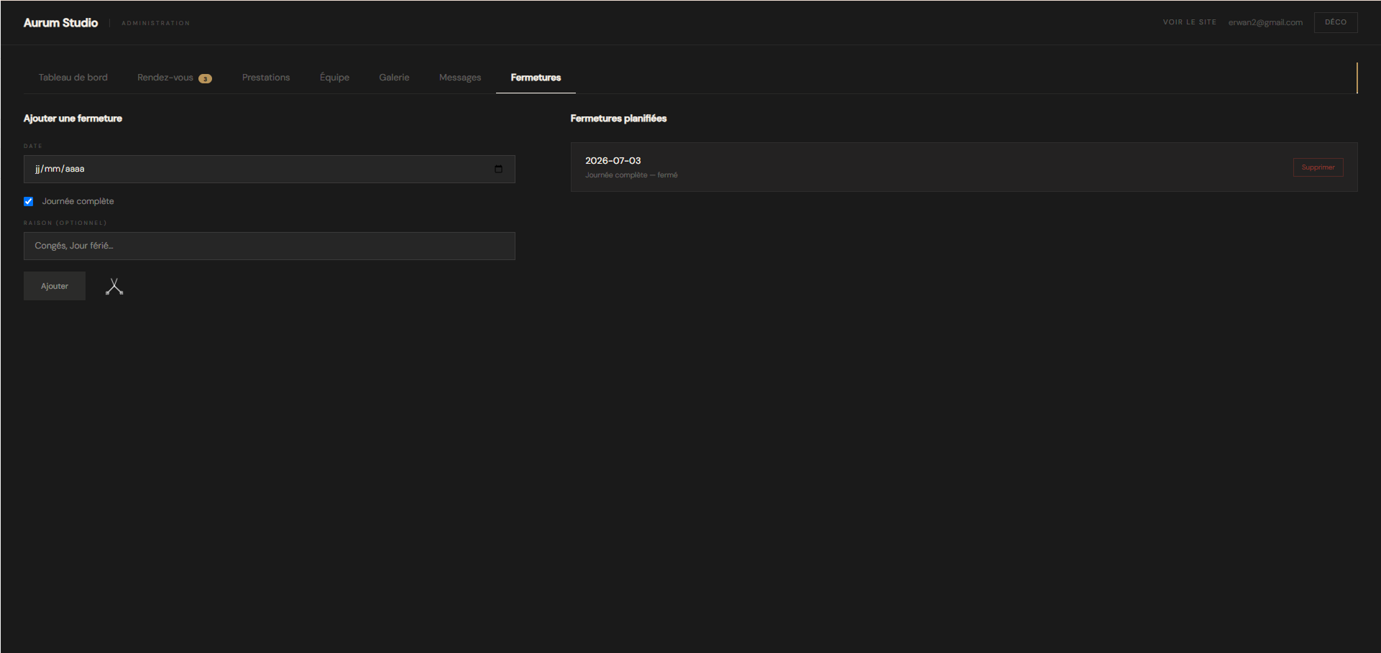Open the Tableau de bord tab
The height and width of the screenshot is (653, 1381).
click(73, 78)
